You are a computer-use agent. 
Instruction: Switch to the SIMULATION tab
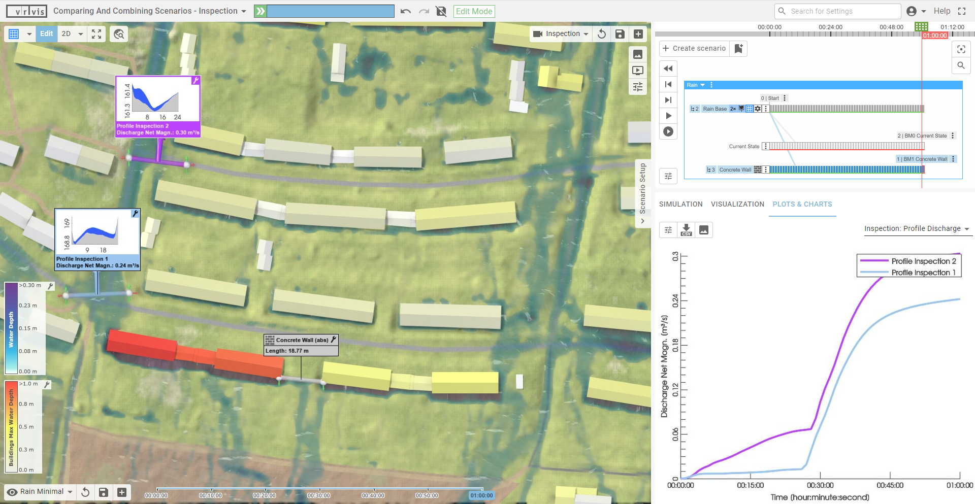pyautogui.click(x=680, y=204)
